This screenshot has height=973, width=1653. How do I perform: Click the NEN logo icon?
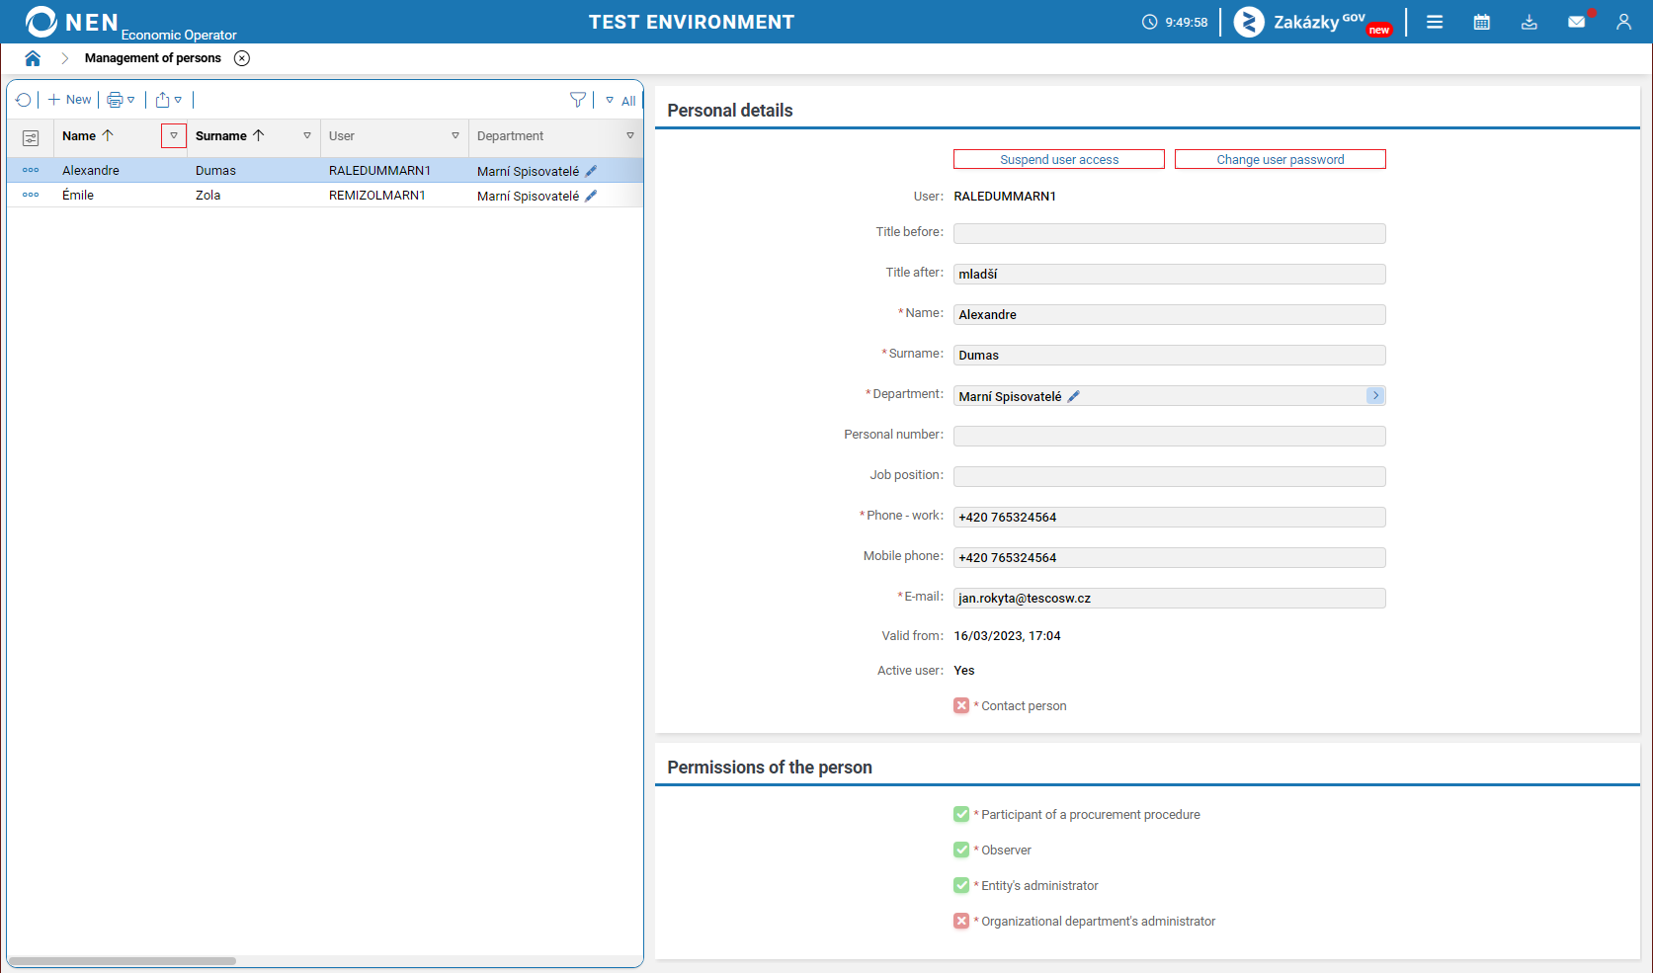pyautogui.click(x=41, y=22)
